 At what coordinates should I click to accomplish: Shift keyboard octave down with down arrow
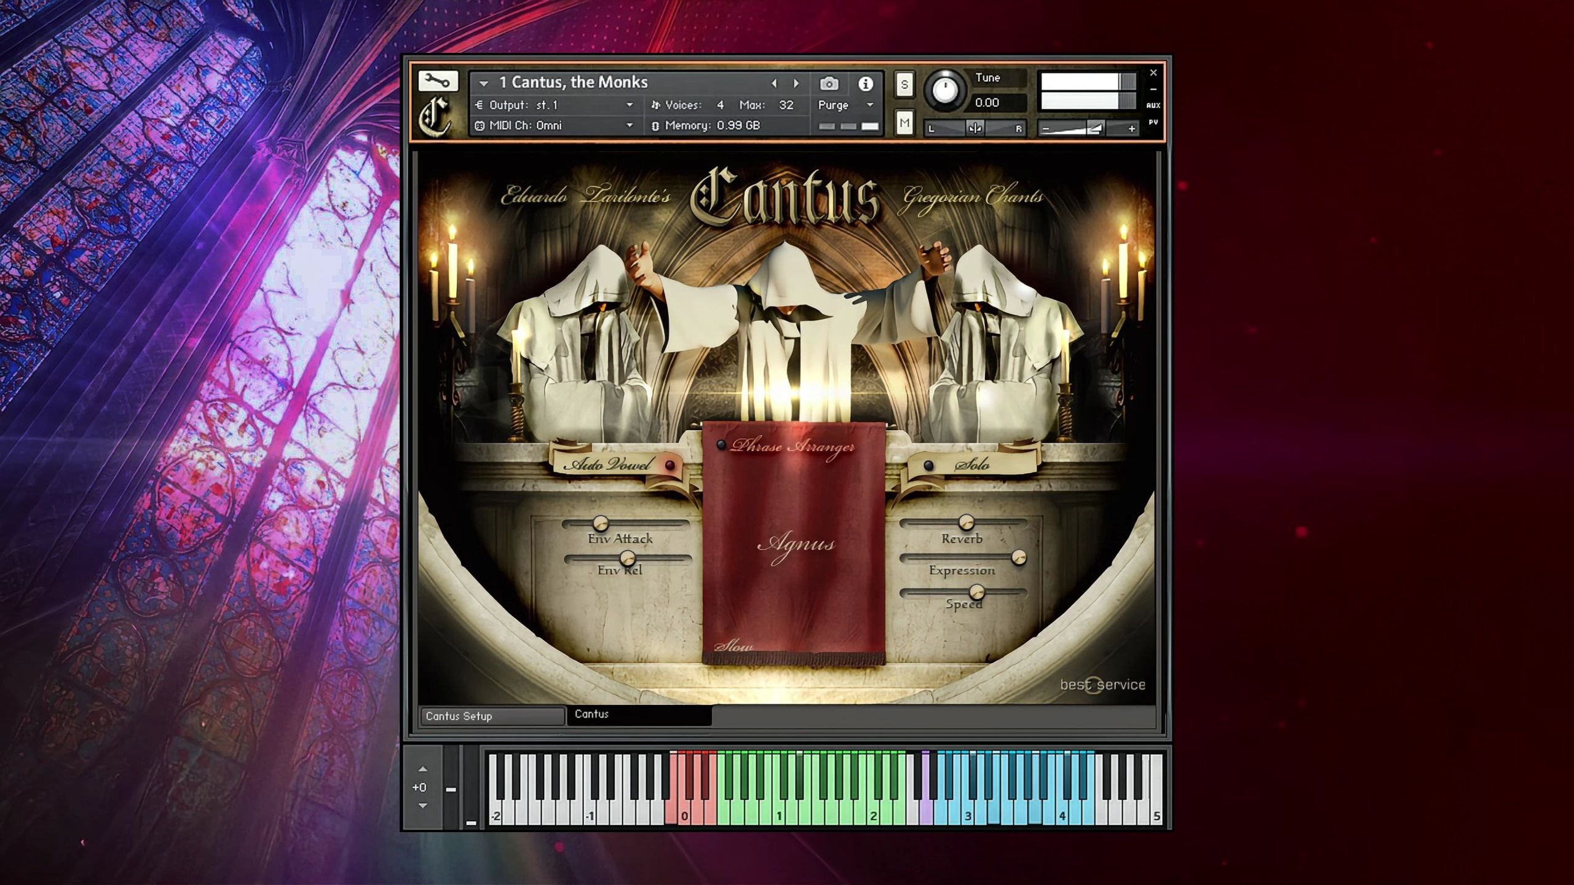click(422, 806)
